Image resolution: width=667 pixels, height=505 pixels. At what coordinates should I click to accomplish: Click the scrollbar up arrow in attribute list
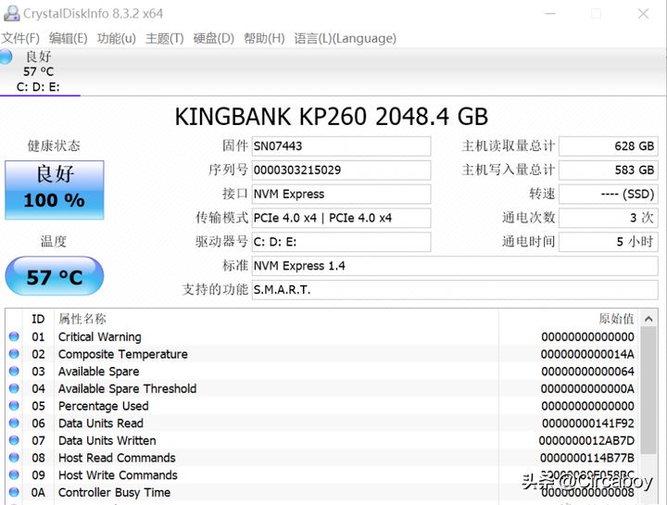650,319
